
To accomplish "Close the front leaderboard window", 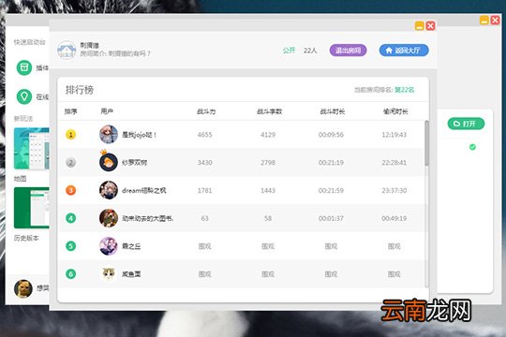I will (430, 26).
